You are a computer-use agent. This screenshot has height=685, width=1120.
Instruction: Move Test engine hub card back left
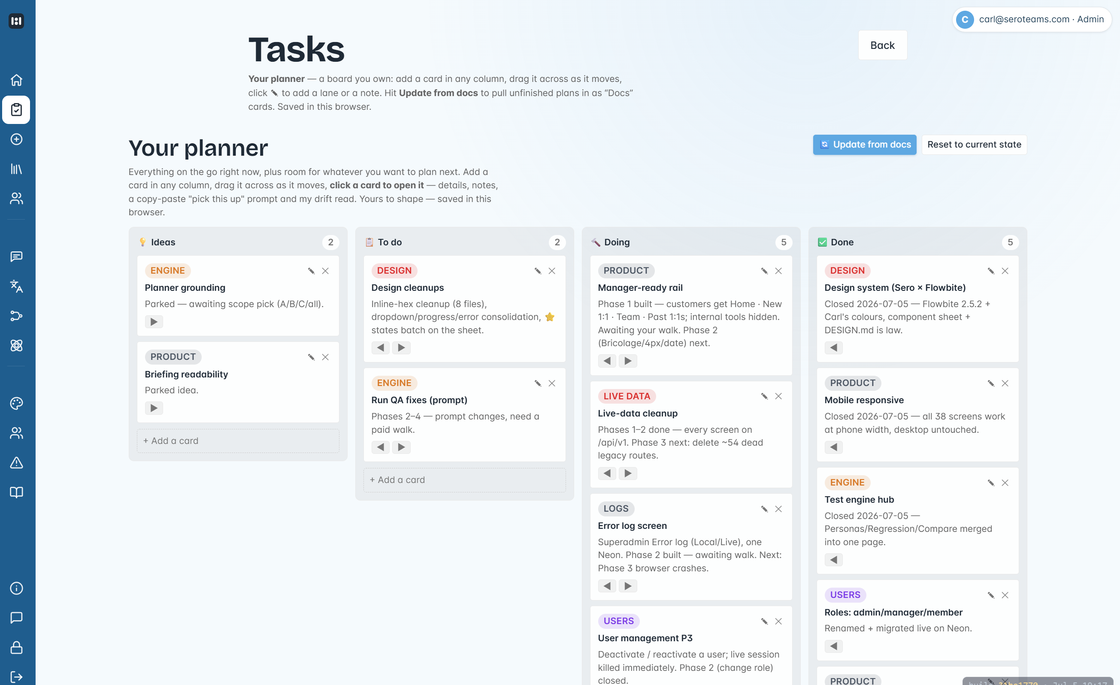point(834,560)
